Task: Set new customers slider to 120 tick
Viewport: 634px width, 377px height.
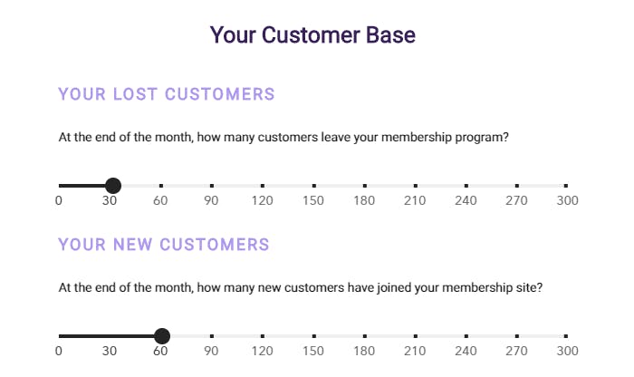Action: (263, 336)
